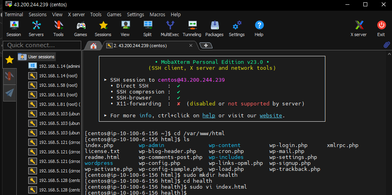Click the Quick connect input field
Screen dimensions: 392x195
pyautogui.click(x=42, y=45)
